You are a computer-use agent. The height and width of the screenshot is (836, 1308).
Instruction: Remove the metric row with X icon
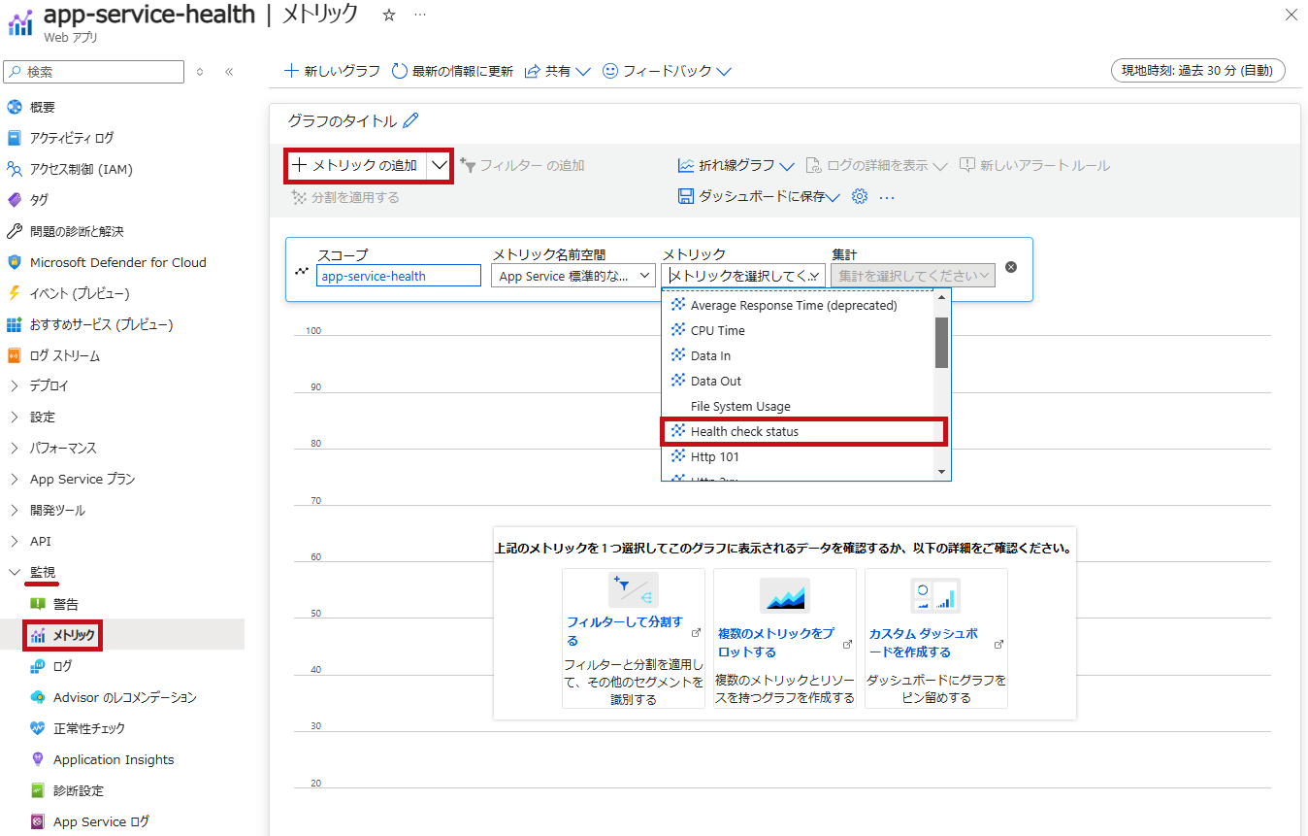click(x=1011, y=267)
